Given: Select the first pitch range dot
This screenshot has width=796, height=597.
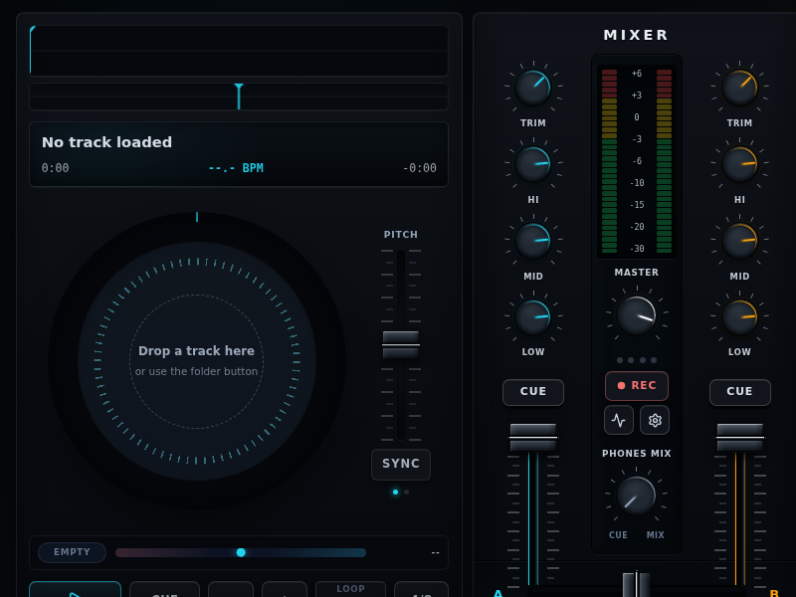Looking at the screenshot, I should coord(395,492).
